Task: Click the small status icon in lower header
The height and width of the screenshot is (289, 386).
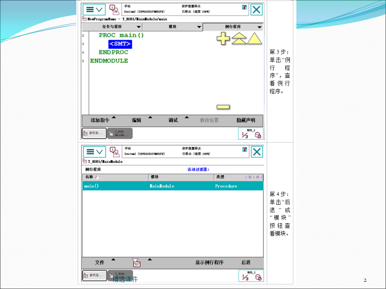Action: pos(244,149)
